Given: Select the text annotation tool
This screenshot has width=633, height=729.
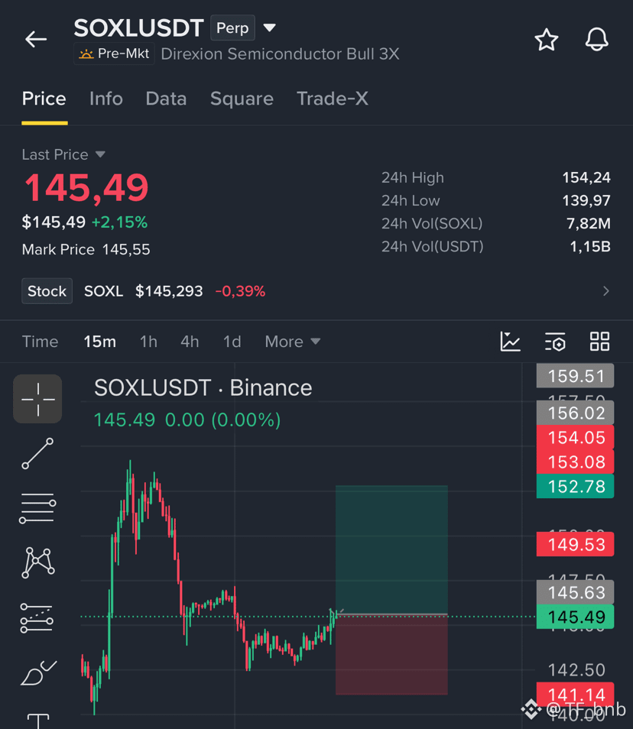Looking at the screenshot, I should (x=37, y=721).
